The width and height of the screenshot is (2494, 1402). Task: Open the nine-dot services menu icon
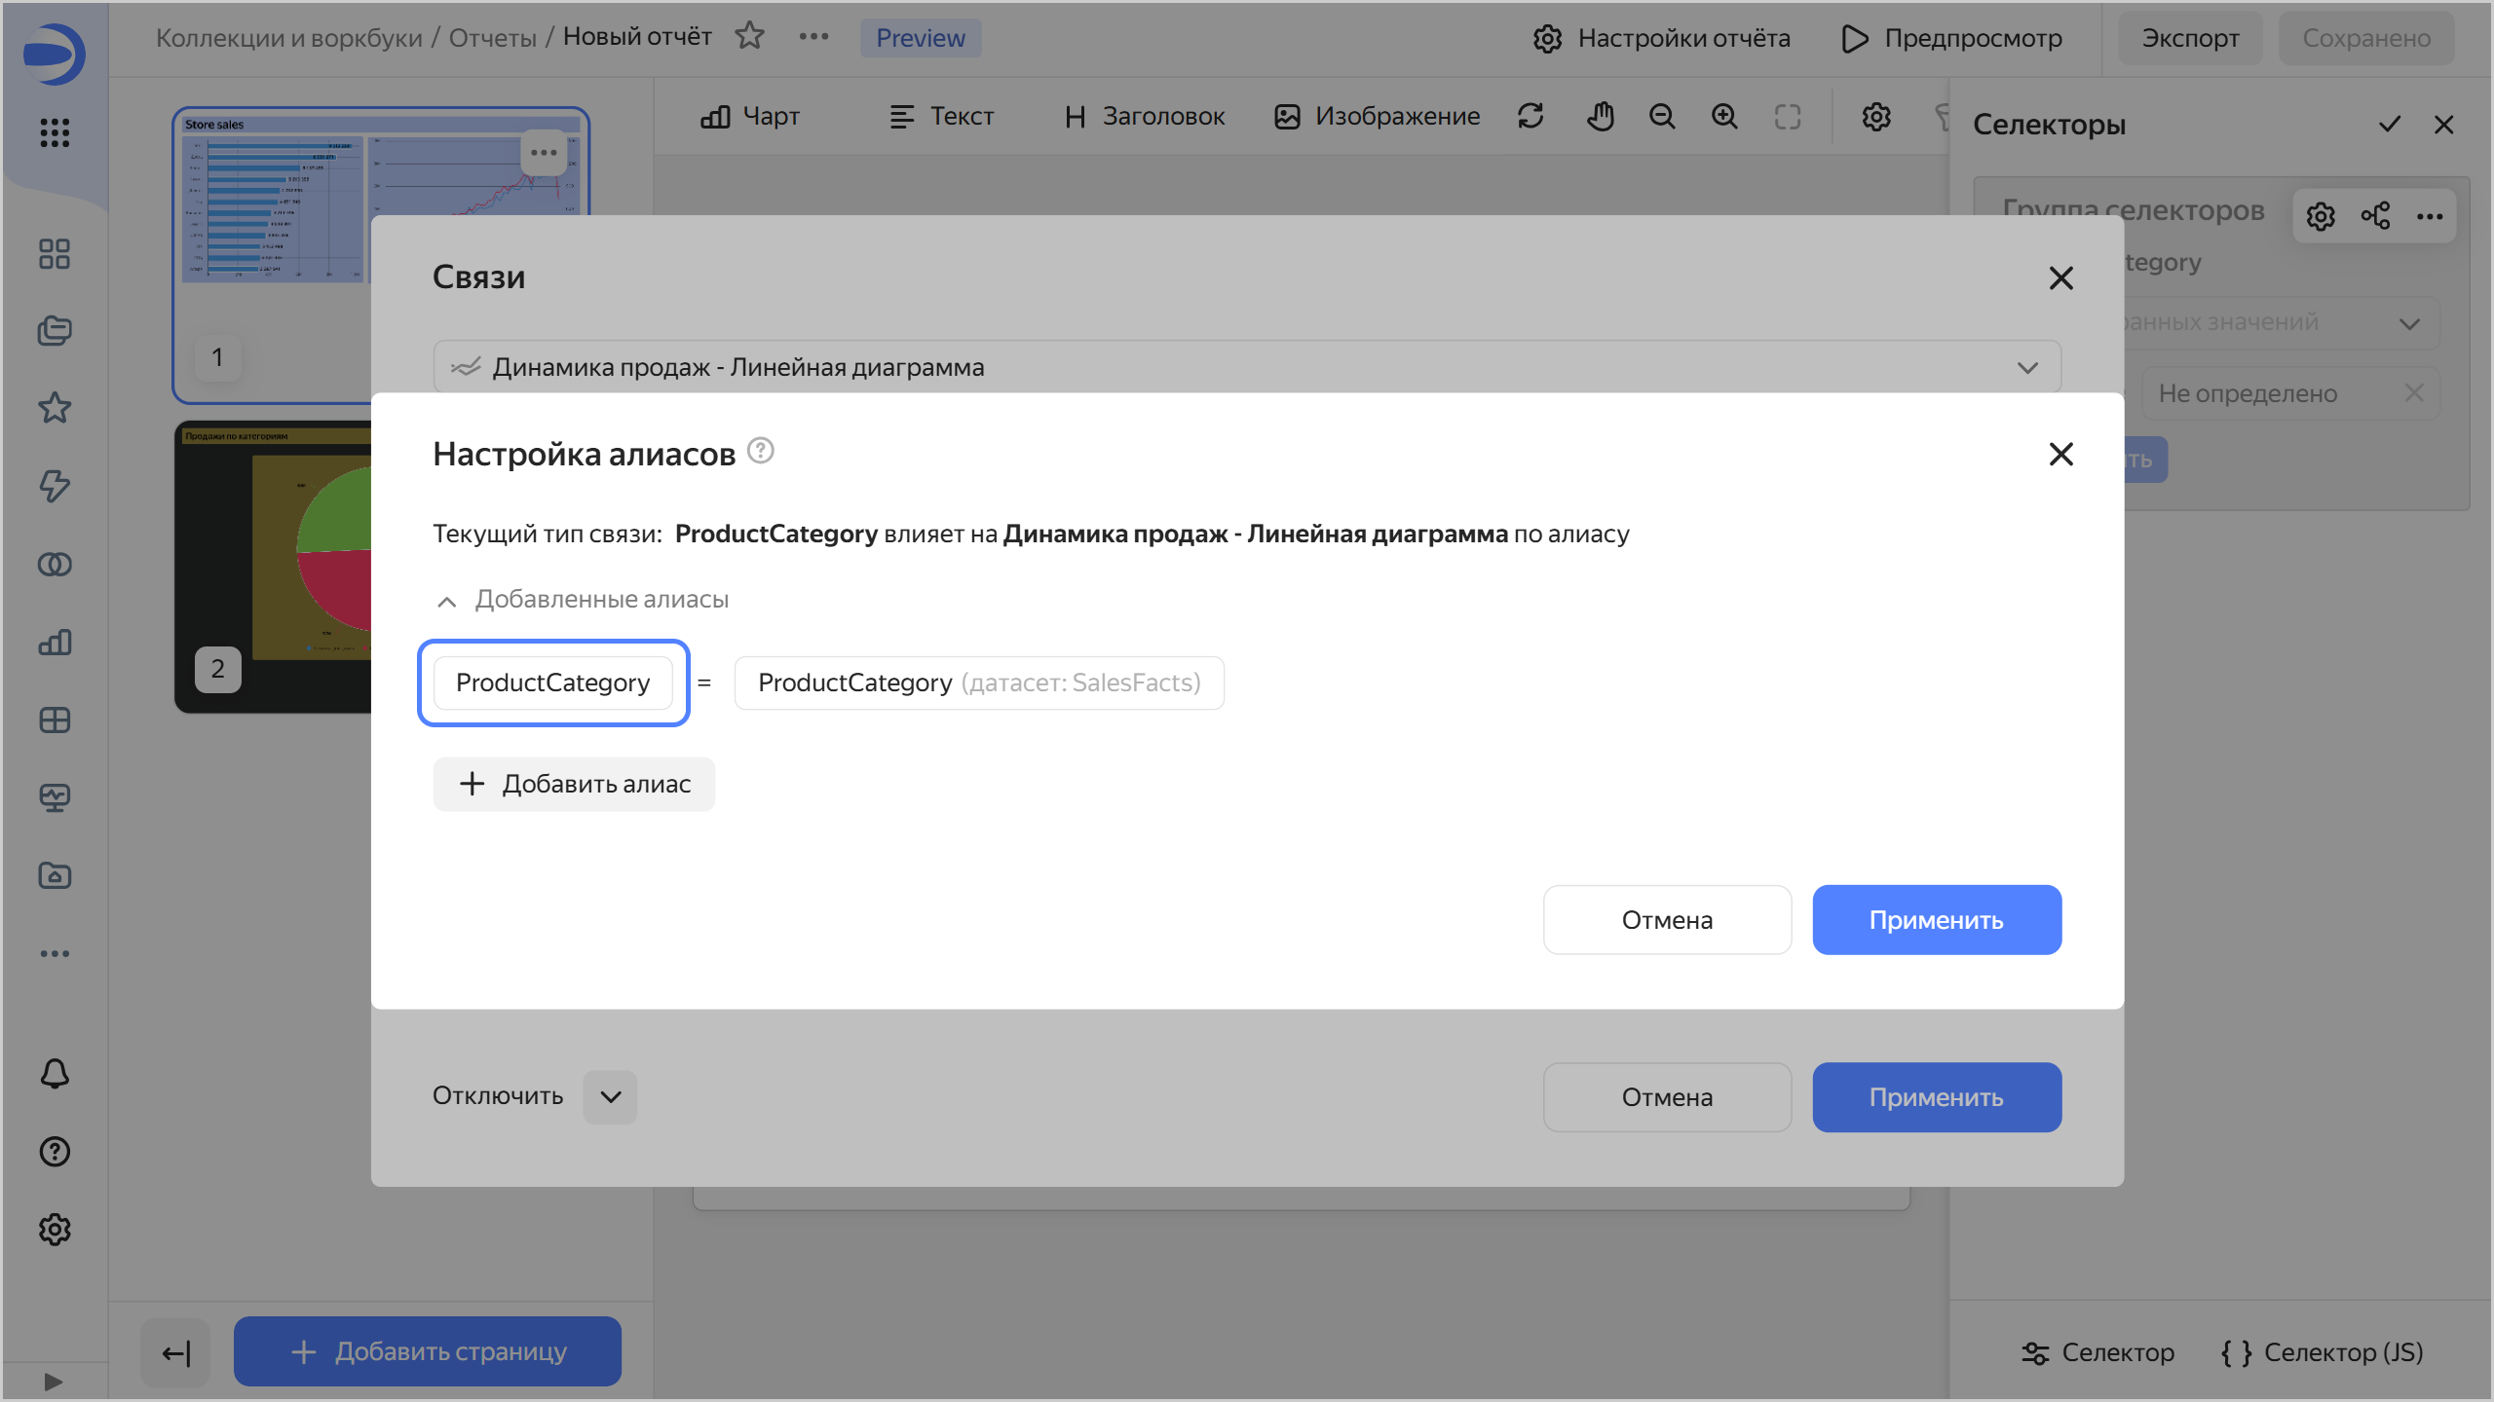[x=55, y=132]
